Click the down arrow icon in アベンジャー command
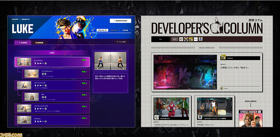The height and width of the screenshot is (137, 280). pos(35,121)
